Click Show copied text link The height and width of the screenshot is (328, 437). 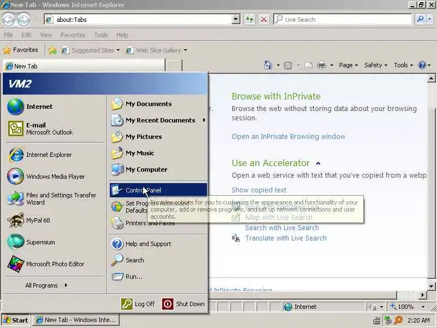click(259, 190)
